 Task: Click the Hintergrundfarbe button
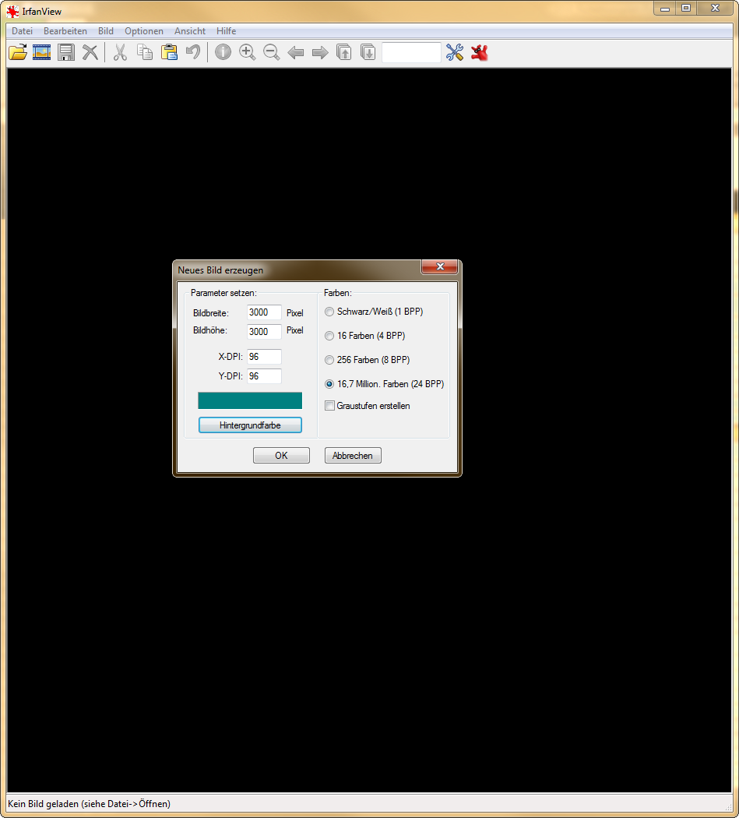[x=250, y=425]
